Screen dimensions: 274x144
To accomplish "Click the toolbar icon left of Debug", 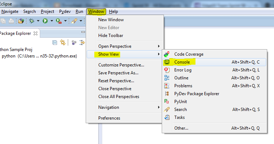I will pyautogui.click(x=21, y=21).
